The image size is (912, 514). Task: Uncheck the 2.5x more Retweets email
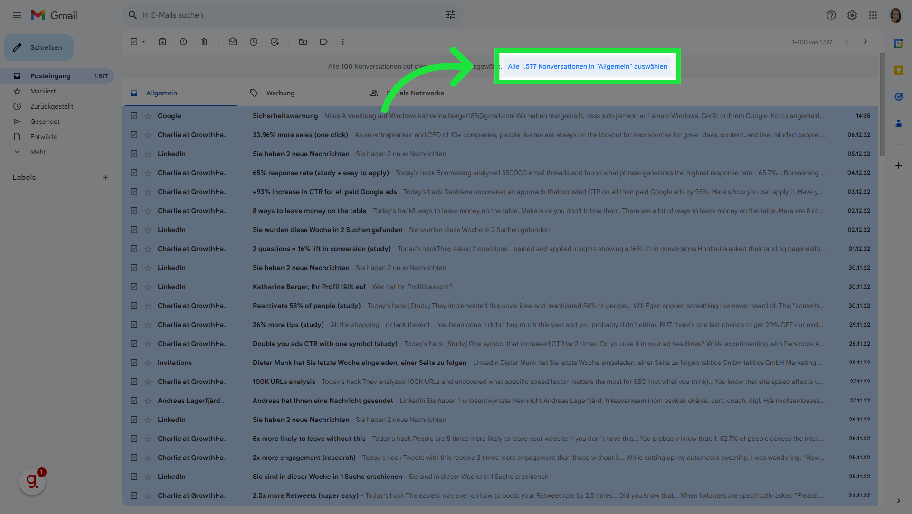(x=134, y=495)
